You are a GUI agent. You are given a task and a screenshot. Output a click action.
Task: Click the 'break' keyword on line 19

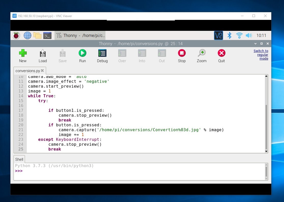pos(65,120)
